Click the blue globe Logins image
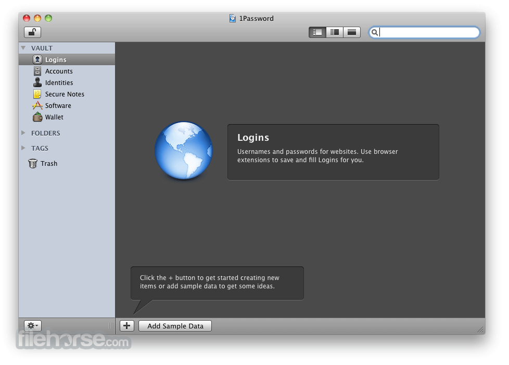This screenshot has width=509, height=365. point(184,151)
